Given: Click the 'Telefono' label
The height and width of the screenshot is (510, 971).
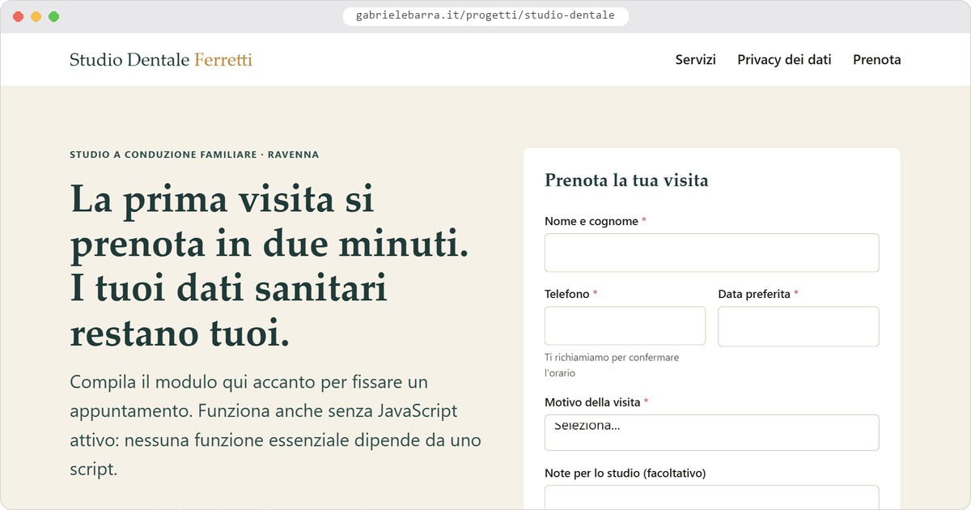Looking at the screenshot, I should [x=567, y=294].
